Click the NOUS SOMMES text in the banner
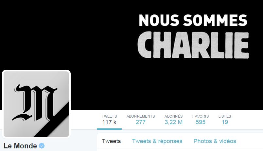263x151 pixels. tap(193, 20)
